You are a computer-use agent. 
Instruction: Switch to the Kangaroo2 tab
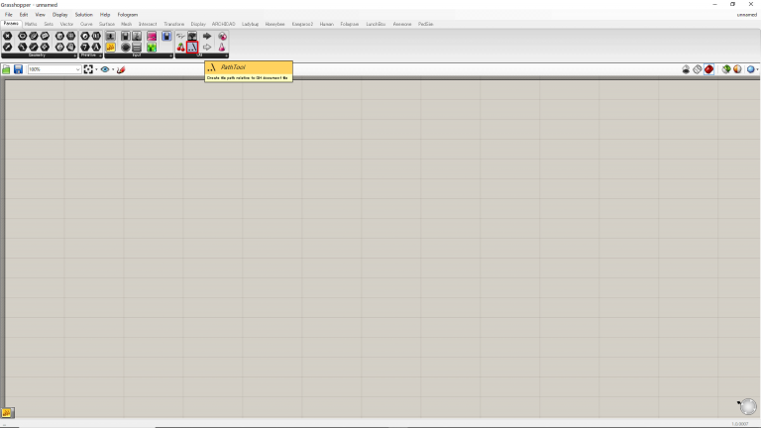pos(302,23)
